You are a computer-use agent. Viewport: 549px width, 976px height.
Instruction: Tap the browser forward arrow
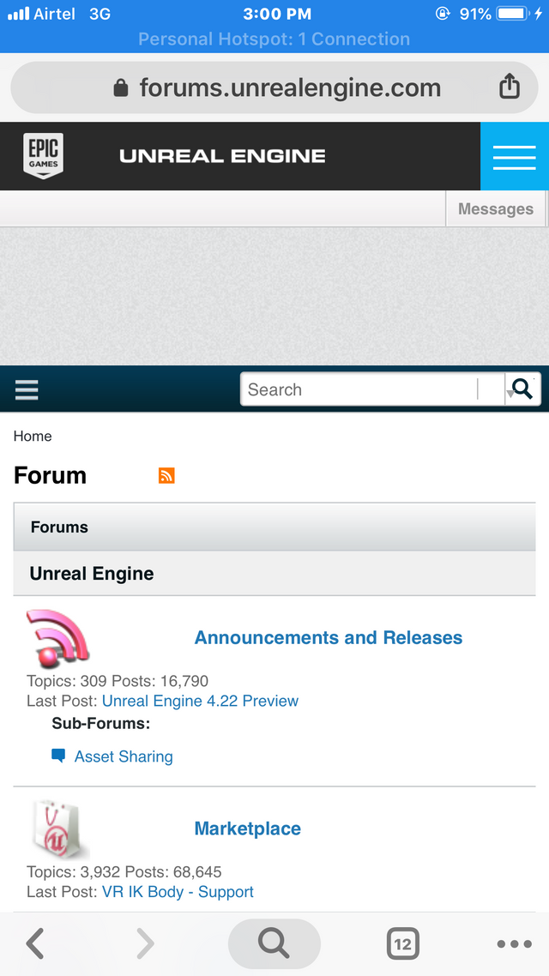coord(145,943)
